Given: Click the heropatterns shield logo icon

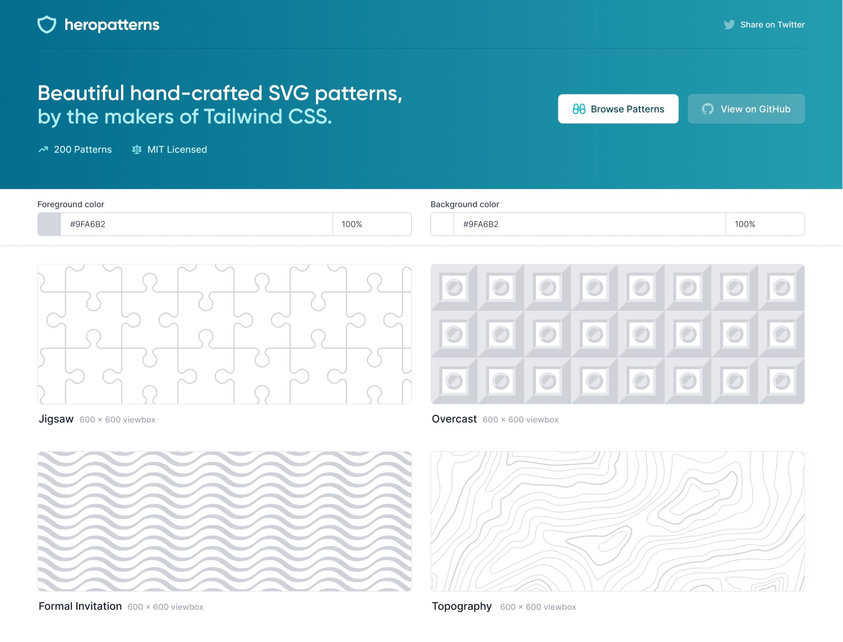Looking at the screenshot, I should coord(47,24).
